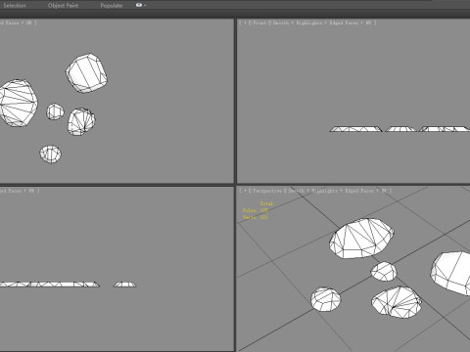The image size is (470, 352).
Task: Switch to the Object Paint tab
Action: point(63,6)
